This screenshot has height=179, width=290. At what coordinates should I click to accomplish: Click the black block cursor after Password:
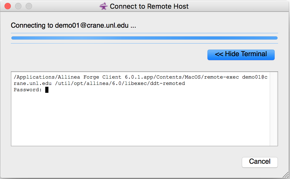click(47, 90)
